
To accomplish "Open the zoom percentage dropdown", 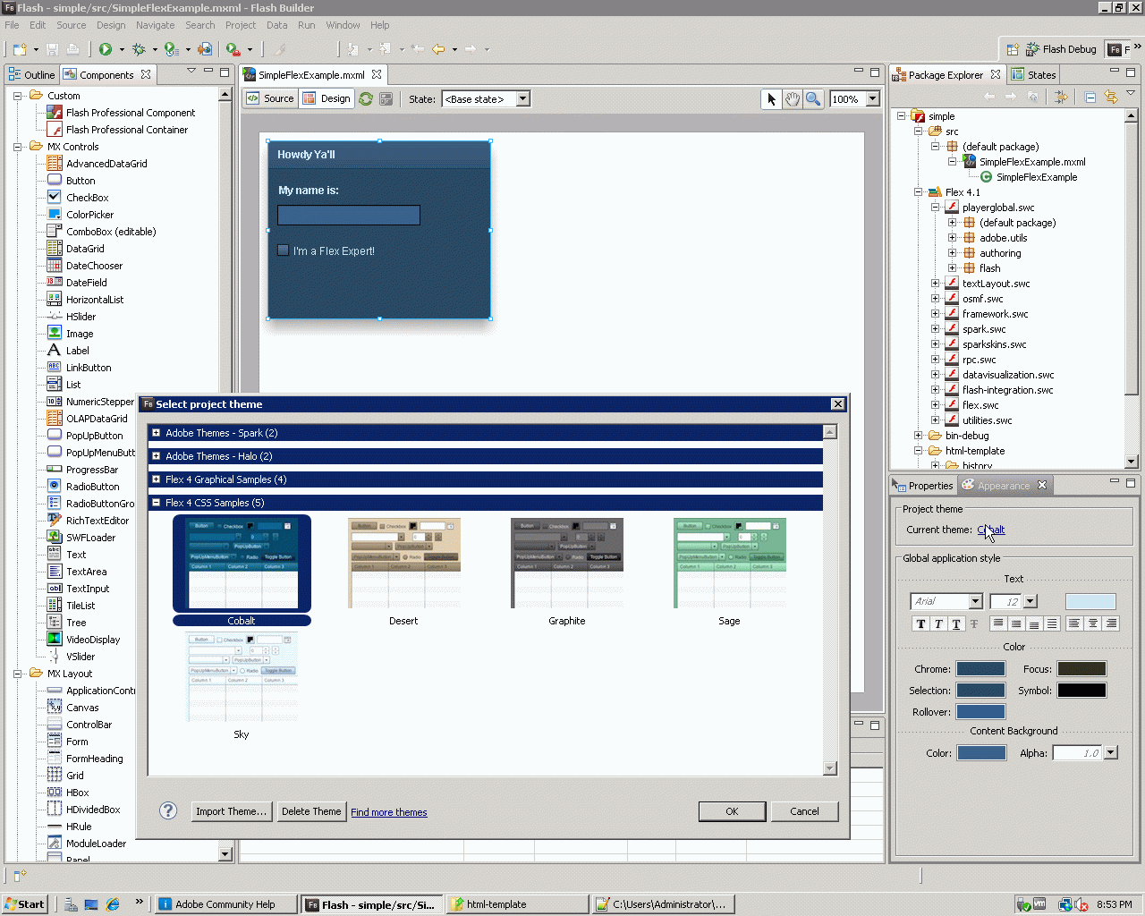I will 872,99.
